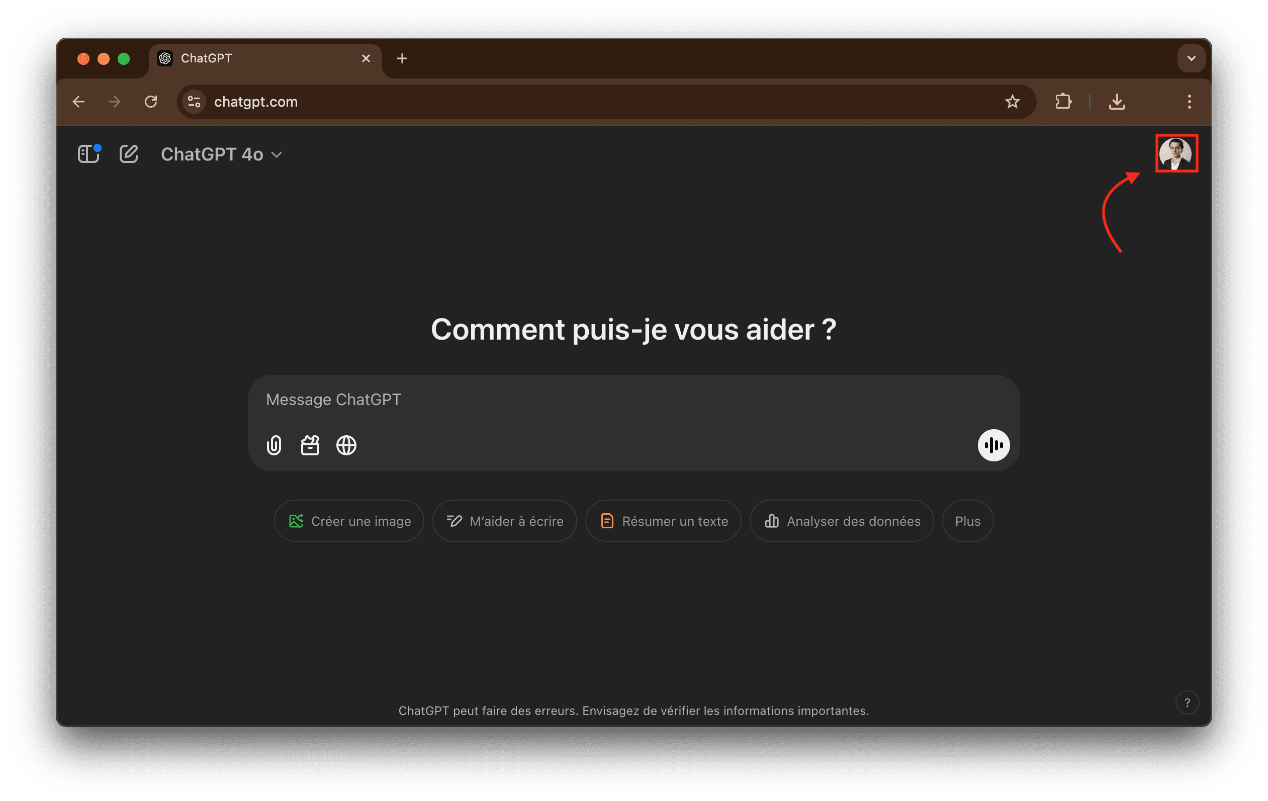
Task: Click the paperclip attach file icon
Action: 274,445
